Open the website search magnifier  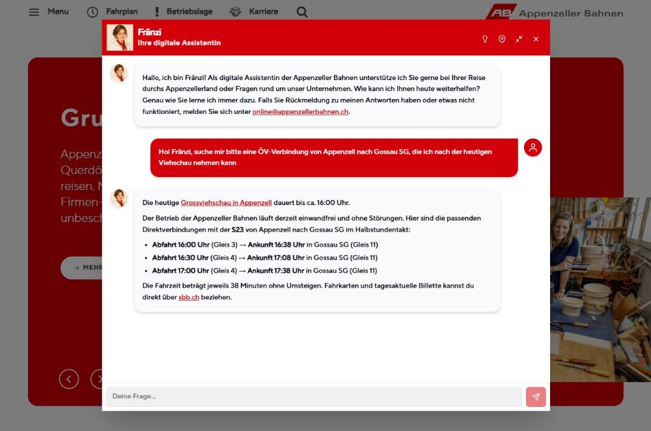[x=302, y=12]
